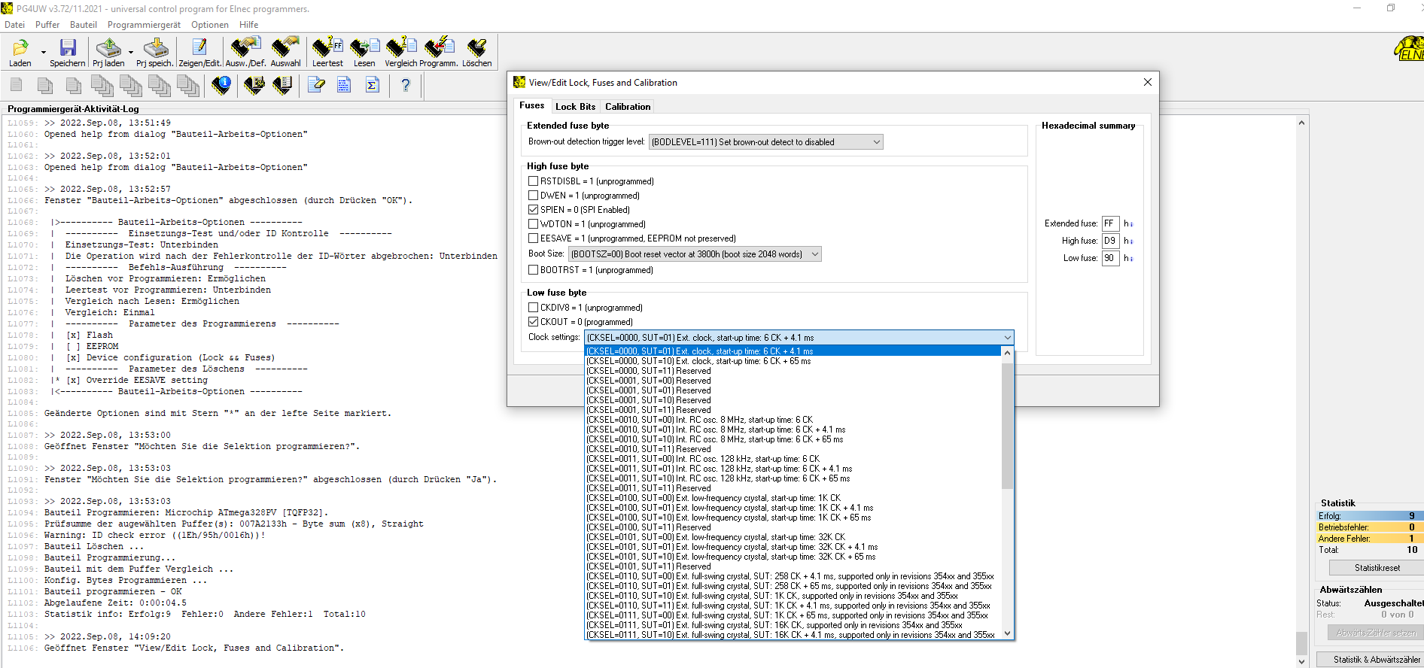Open the Optionen menu
1424x668 pixels.
[x=210, y=25]
